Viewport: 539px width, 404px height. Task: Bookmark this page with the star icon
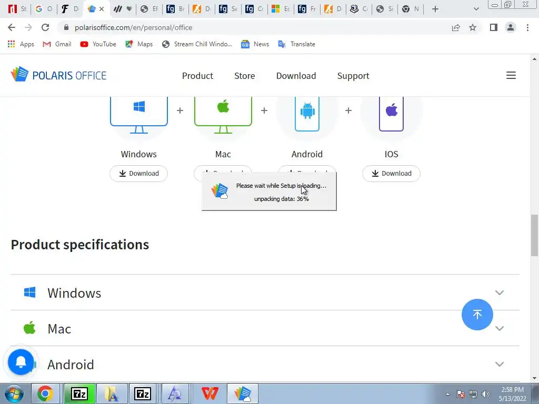[x=473, y=27]
